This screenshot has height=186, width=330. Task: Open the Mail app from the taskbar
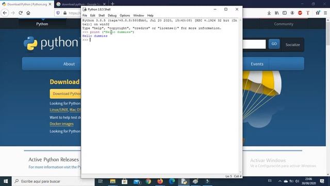click(x=137, y=181)
